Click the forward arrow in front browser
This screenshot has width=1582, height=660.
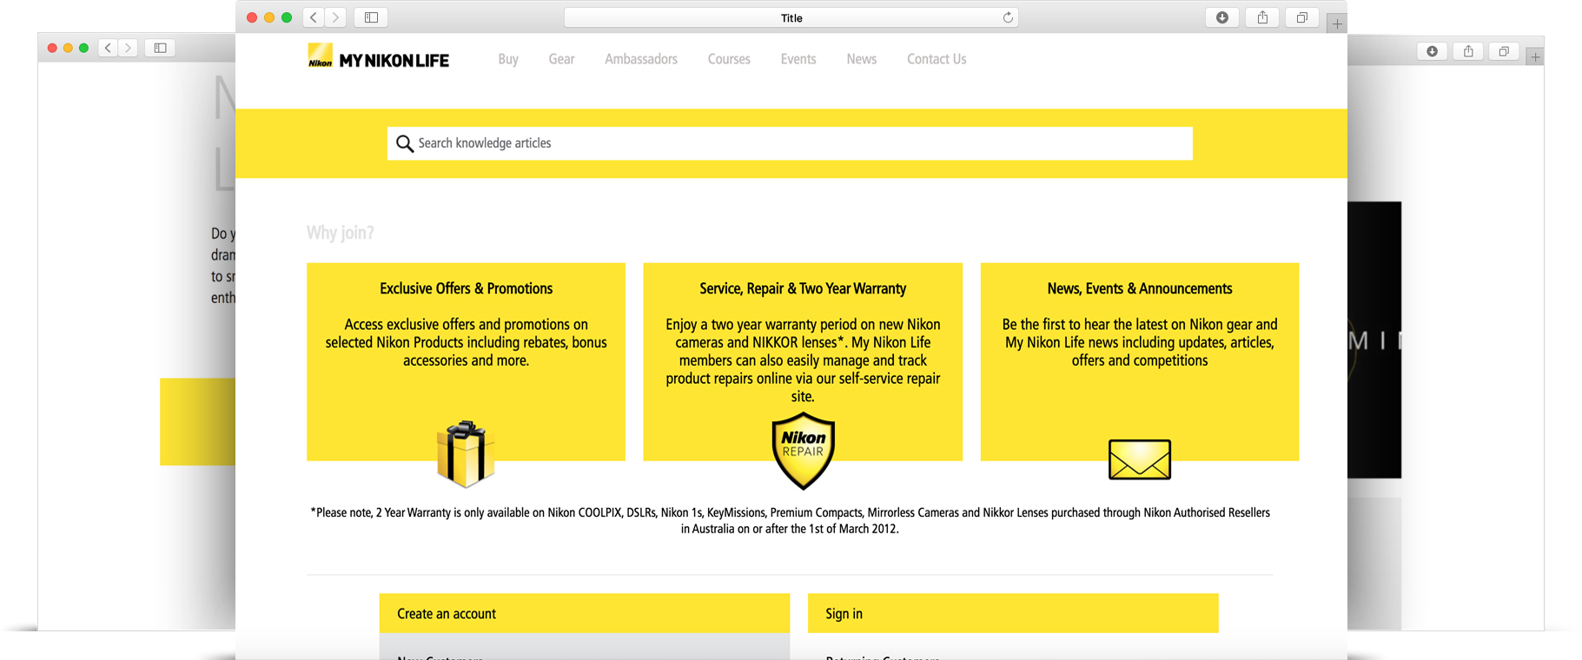click(x=335, y=17)
